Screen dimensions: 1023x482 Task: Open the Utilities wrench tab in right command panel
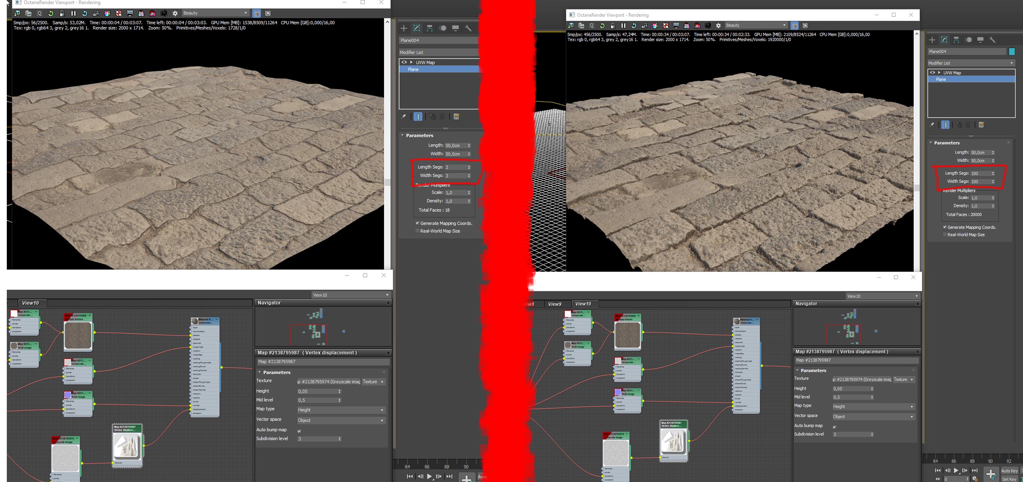tap(992, 40)
